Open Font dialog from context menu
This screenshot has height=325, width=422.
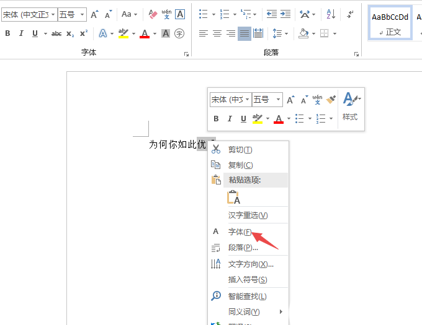click(x=248, y=232)
